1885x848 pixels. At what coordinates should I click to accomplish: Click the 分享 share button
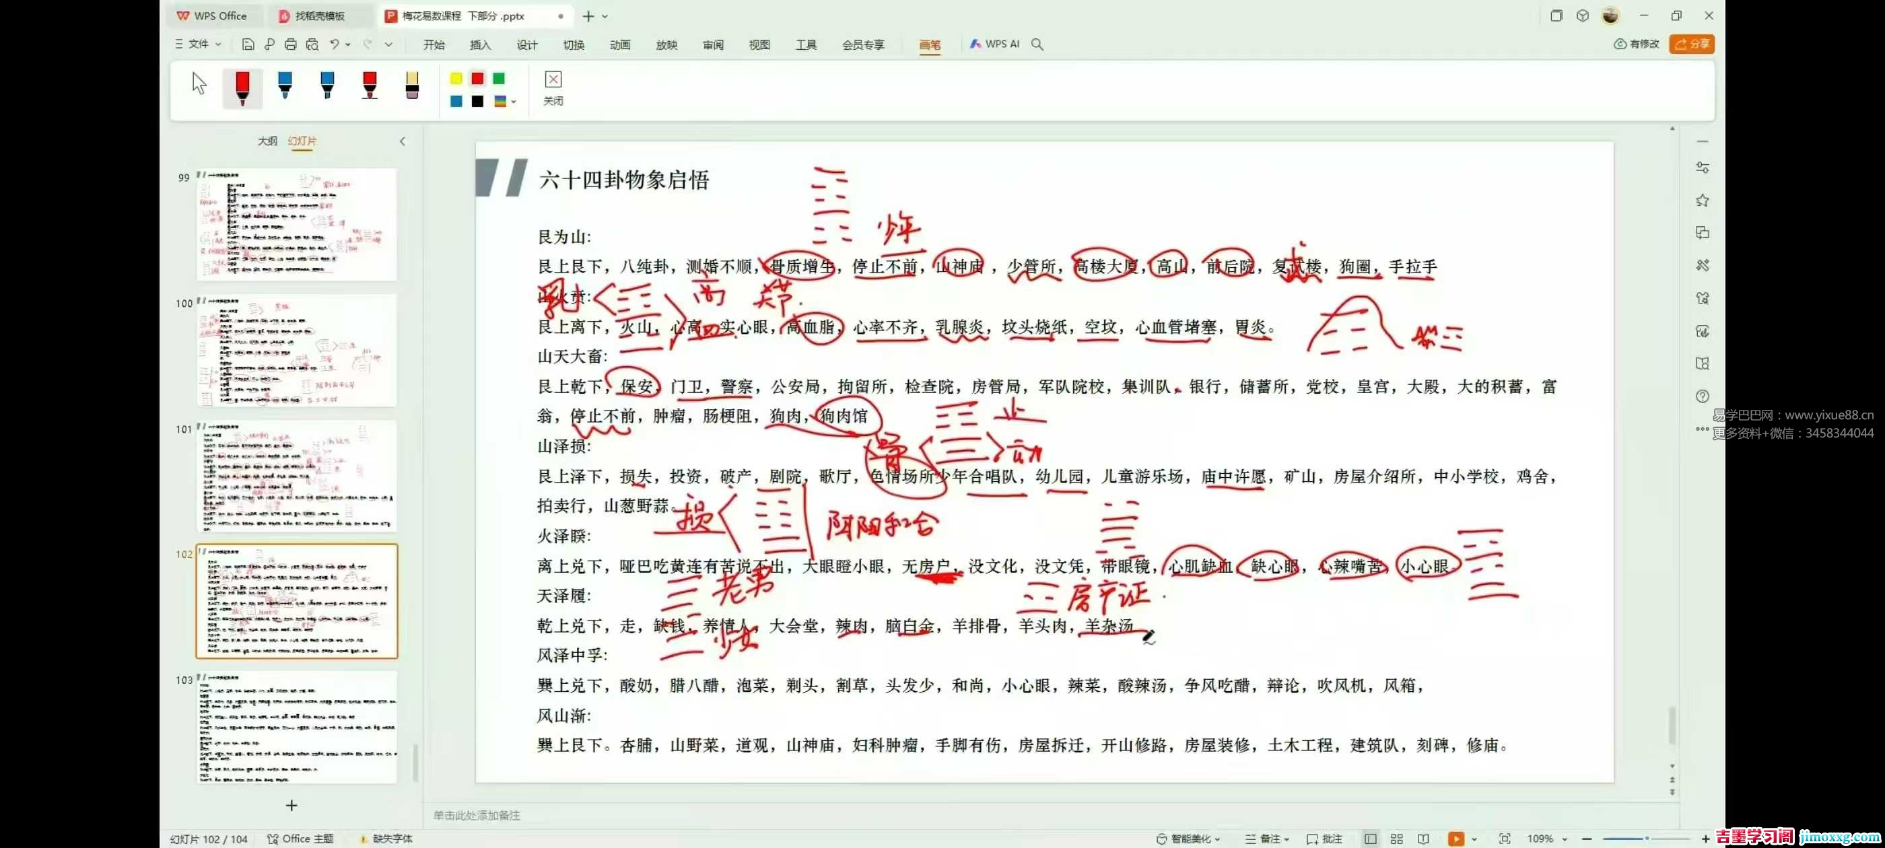1692,44
